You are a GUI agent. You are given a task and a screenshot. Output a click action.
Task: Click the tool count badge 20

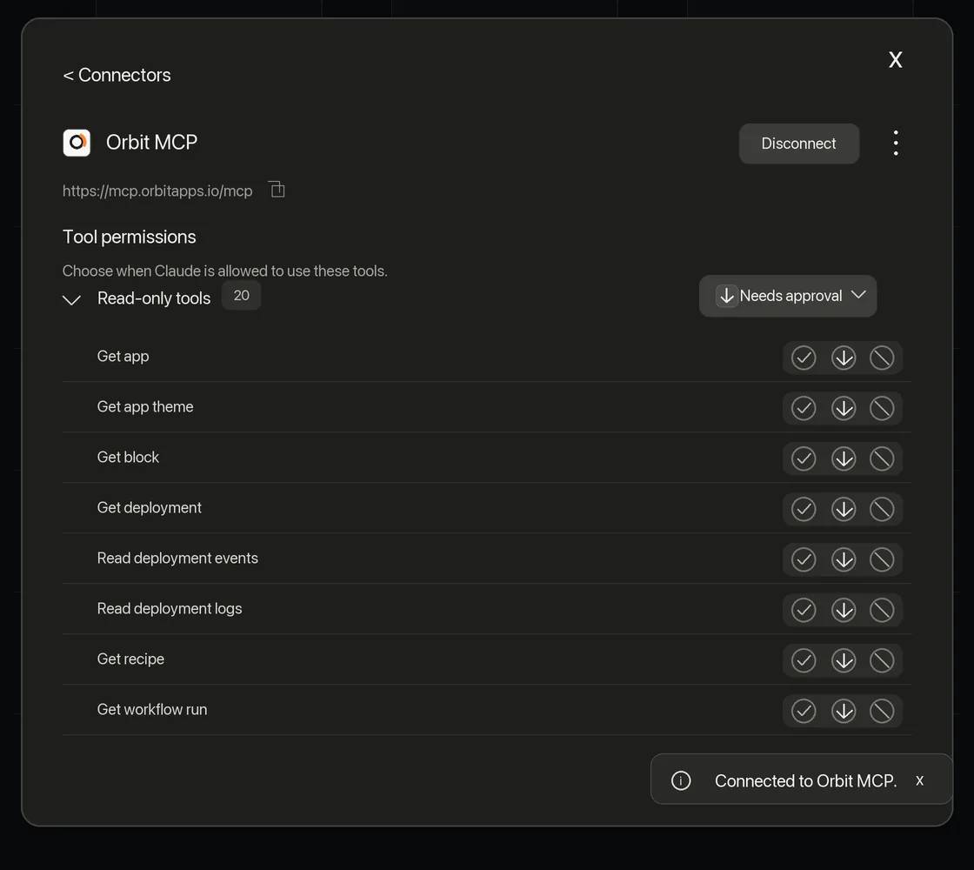pos(241,295)
